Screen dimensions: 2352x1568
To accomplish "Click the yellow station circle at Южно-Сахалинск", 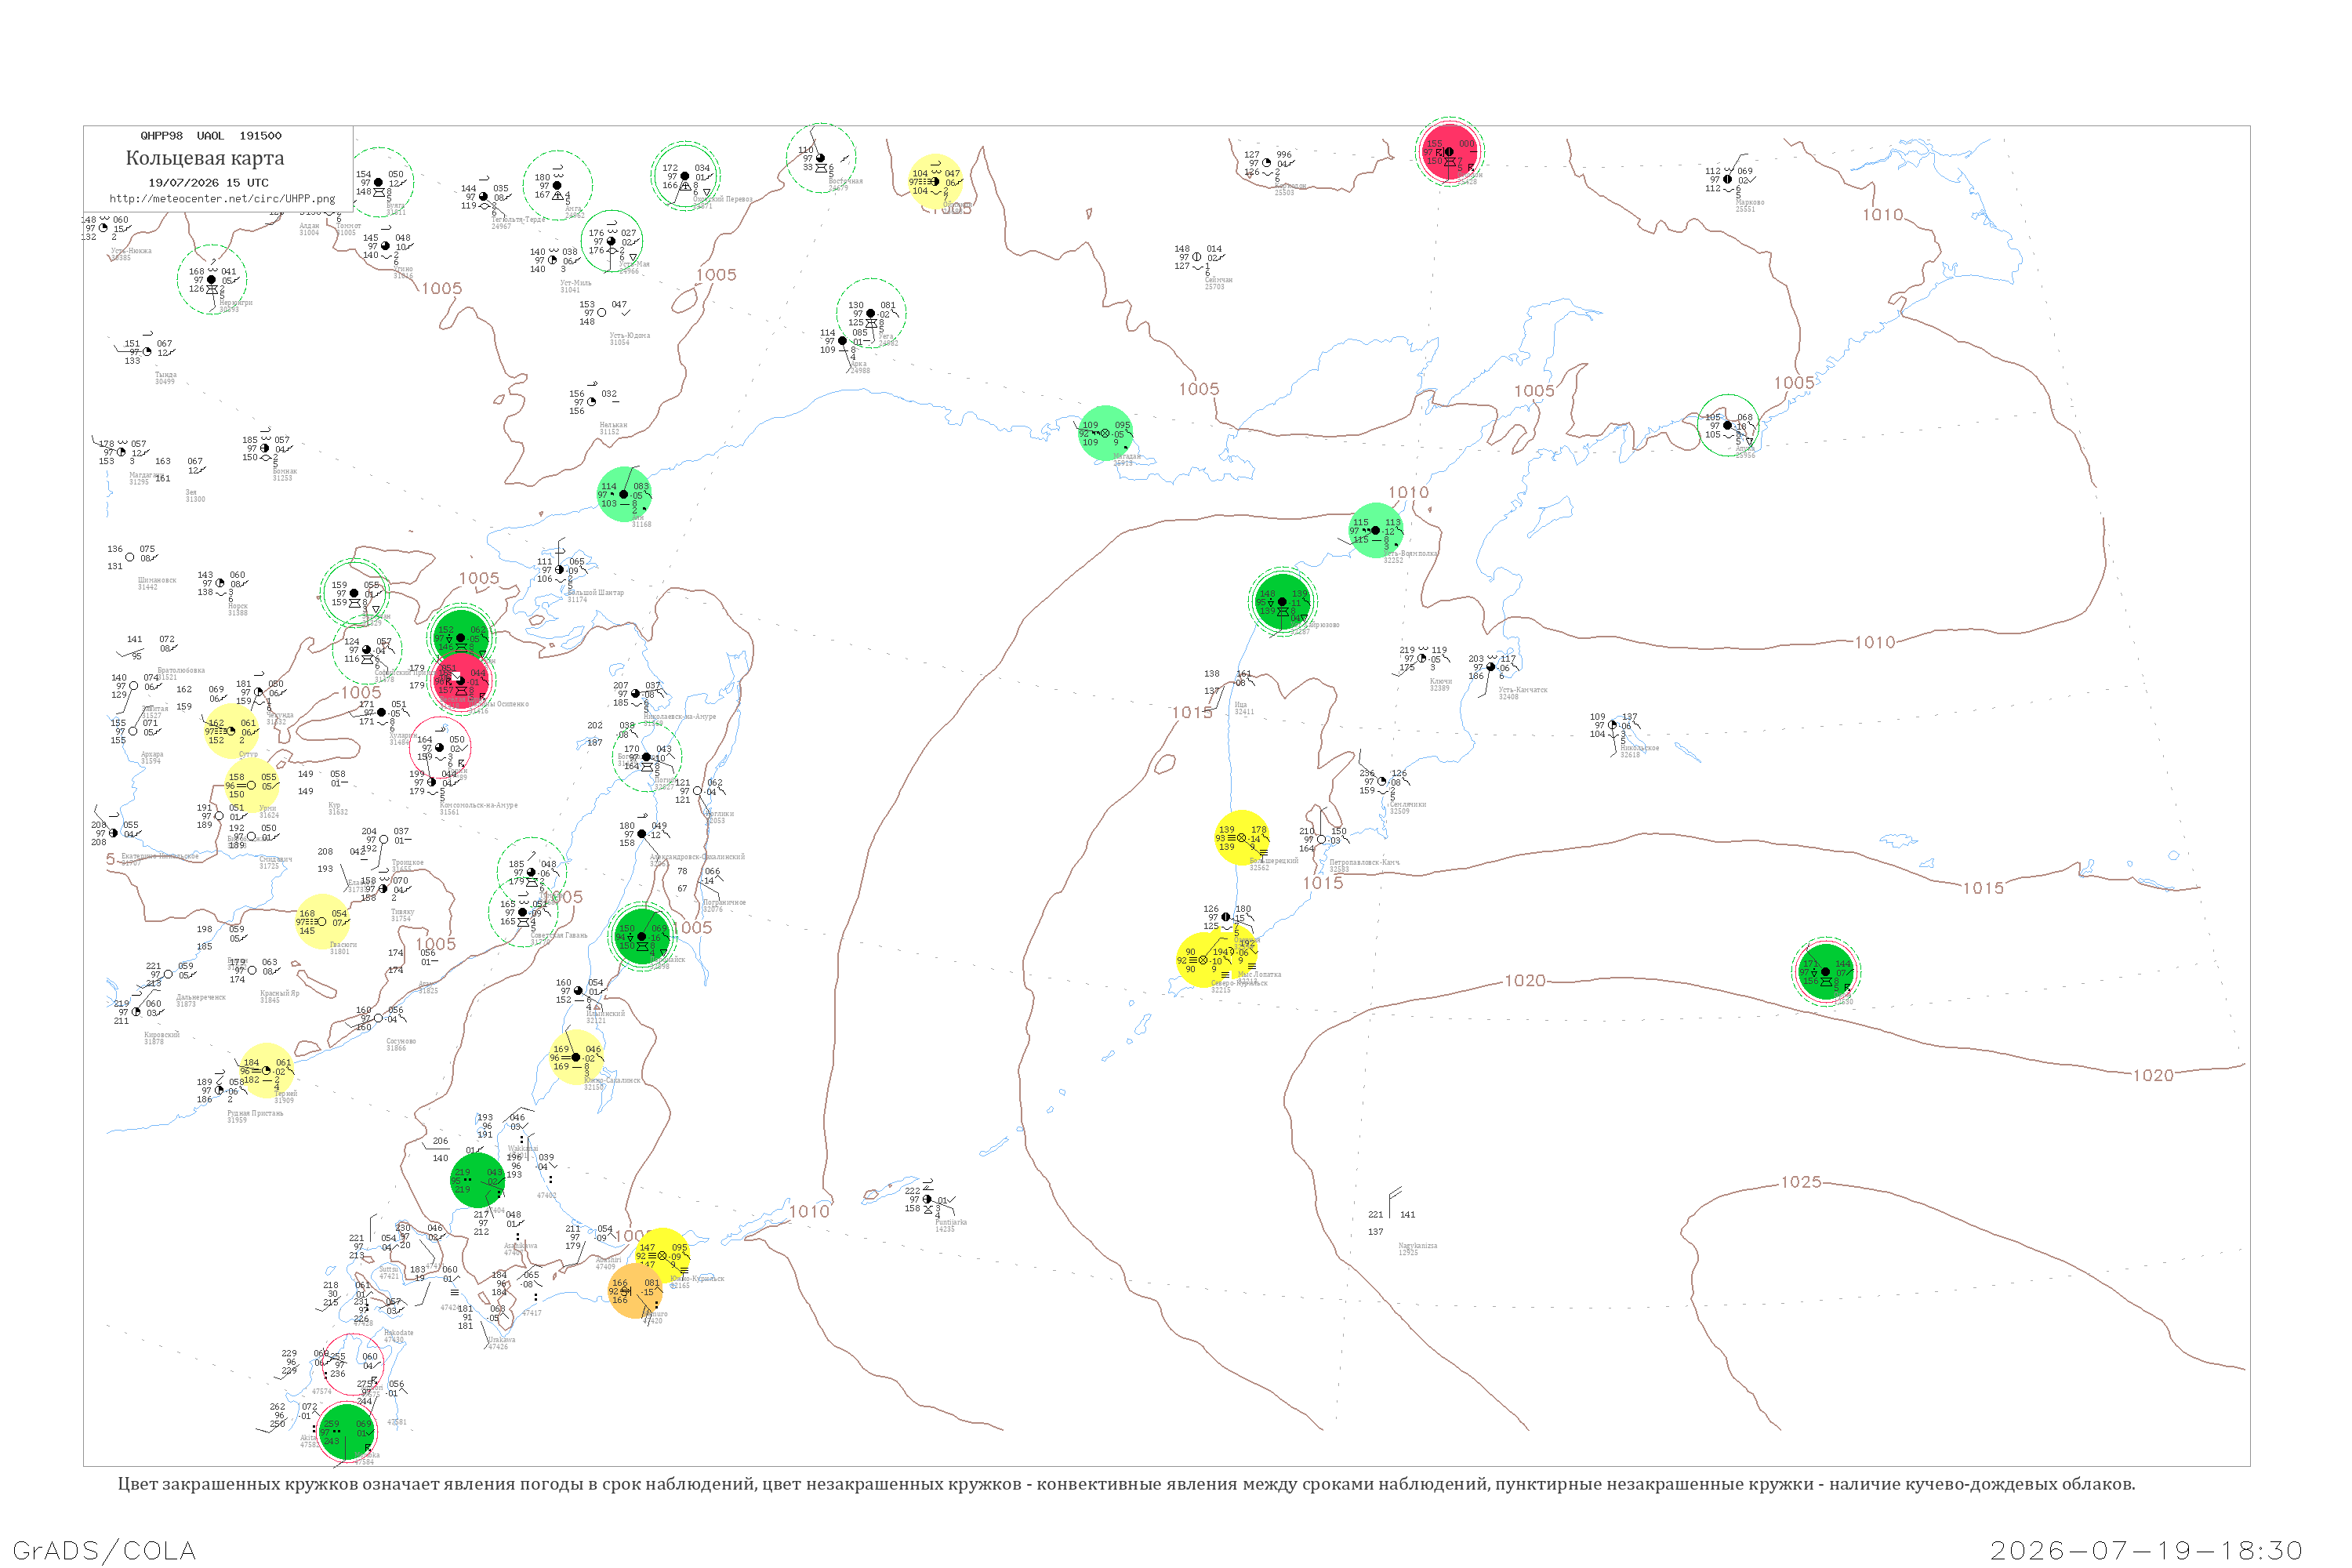I will pyautogui.click(x=576, y=1057).
